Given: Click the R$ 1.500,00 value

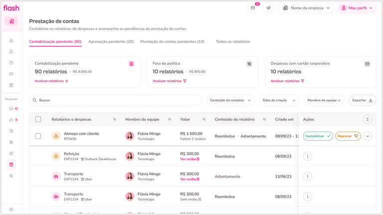Looking at the screenshot, I should (x=191, y=134).
